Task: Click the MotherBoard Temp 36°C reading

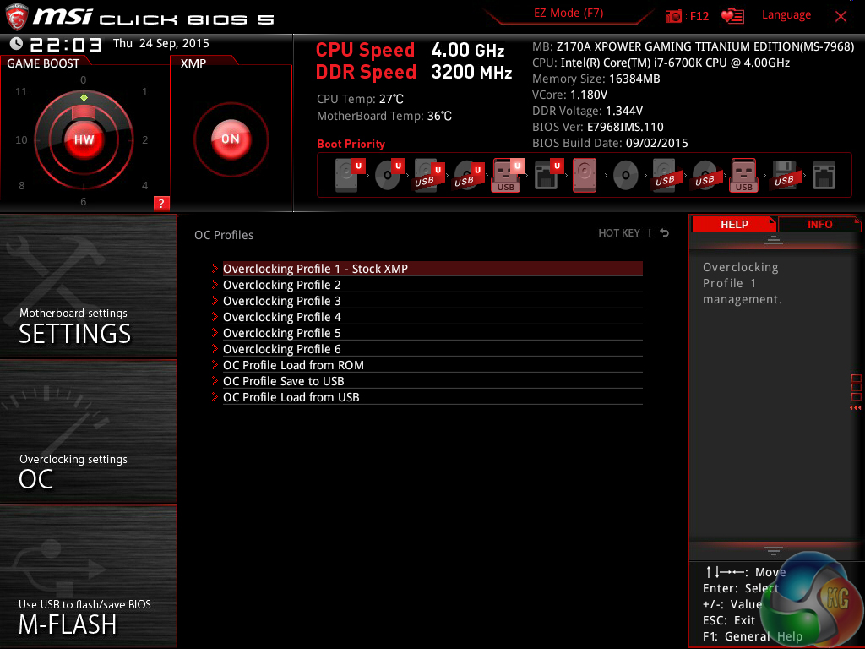Action: [384, 116]
